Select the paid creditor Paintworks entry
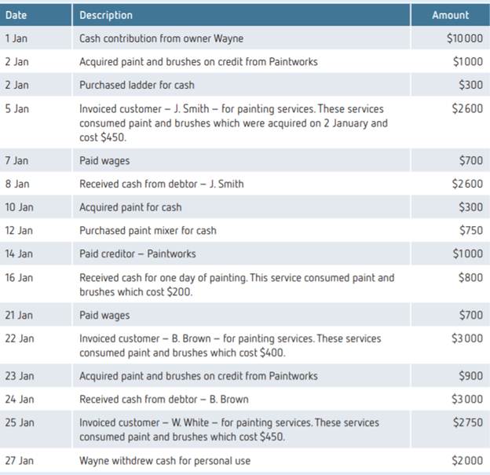490x475 pixels. pos(137,254)
